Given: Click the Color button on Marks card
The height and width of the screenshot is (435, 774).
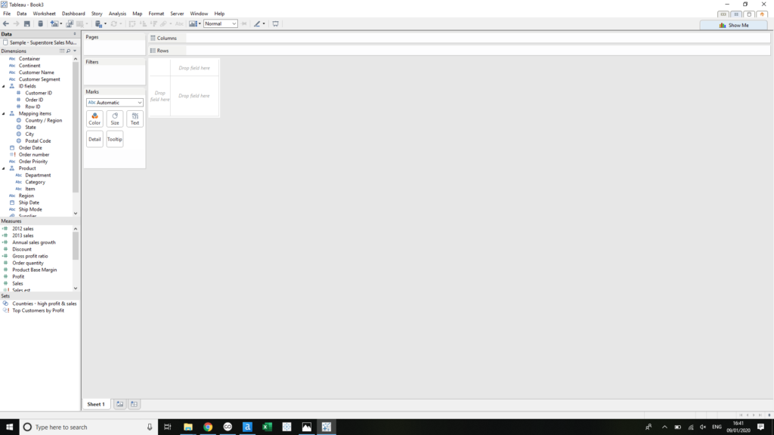Looking at the screenshot, I should (x=94, y=119).
